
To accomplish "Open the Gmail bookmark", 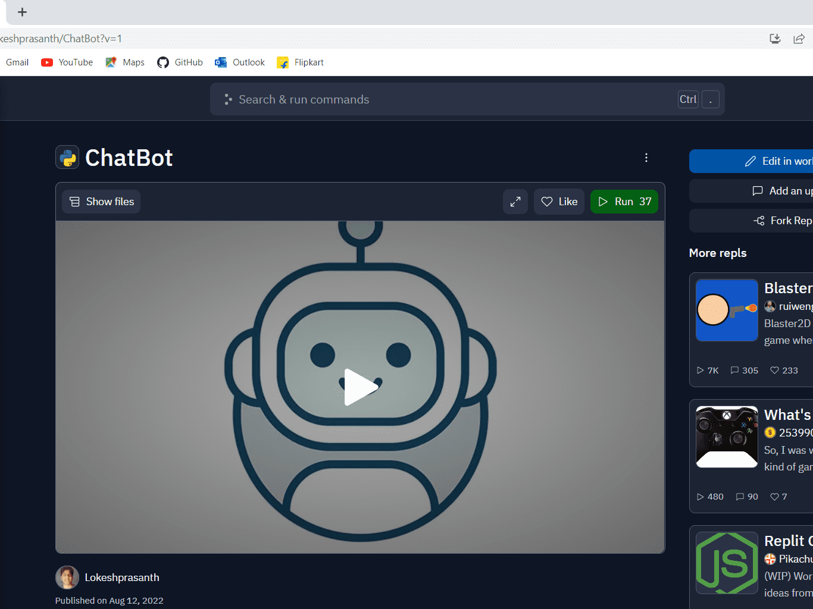I will 17,62.
